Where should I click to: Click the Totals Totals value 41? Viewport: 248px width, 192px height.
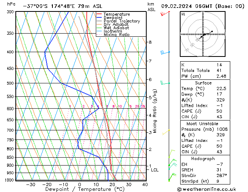219,70
